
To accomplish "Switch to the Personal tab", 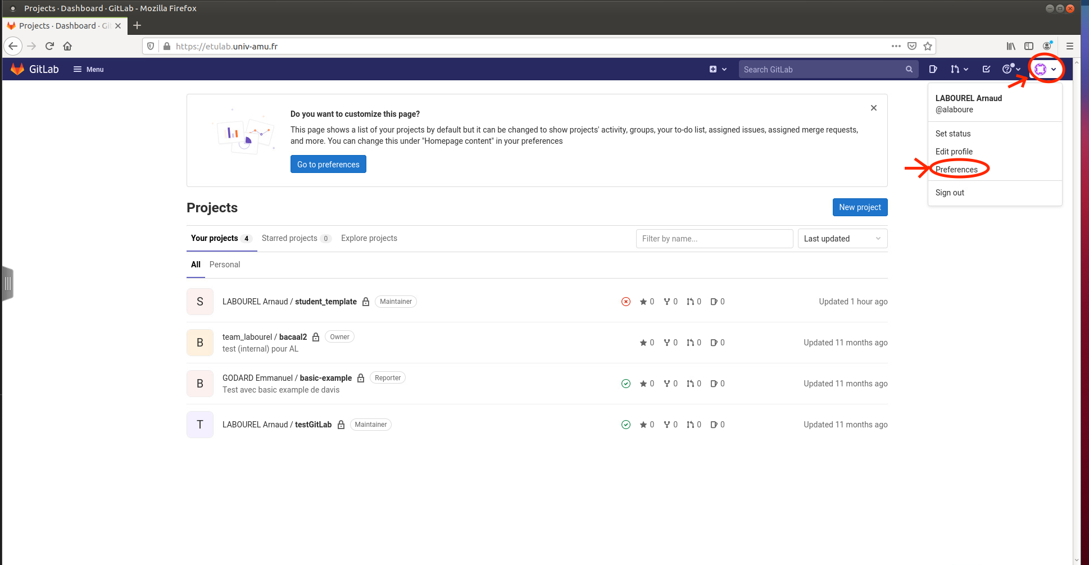I will click(x=225, y=265).
